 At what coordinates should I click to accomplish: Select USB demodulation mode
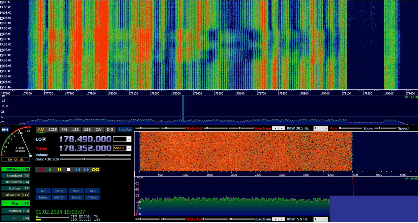87,130
